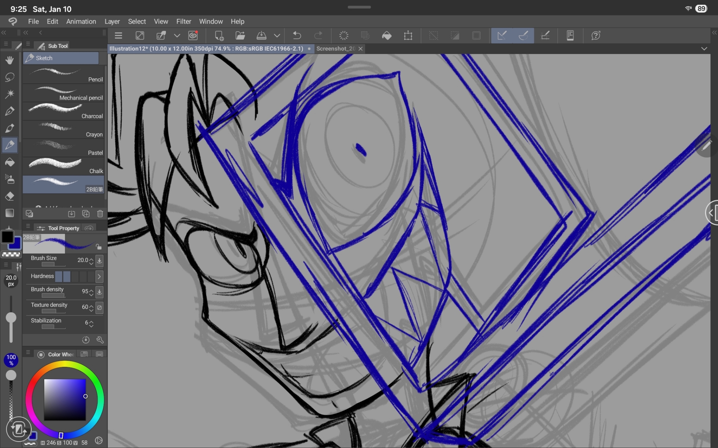
Task: Select the Charcoal sub tool
Action: pos(64,111)
